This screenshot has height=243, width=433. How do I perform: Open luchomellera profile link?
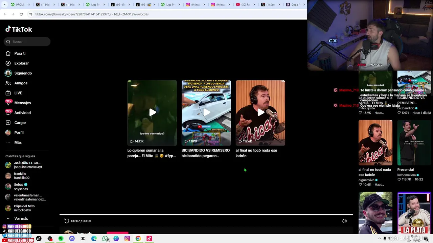pyautogui.click(x=408, y=175)
